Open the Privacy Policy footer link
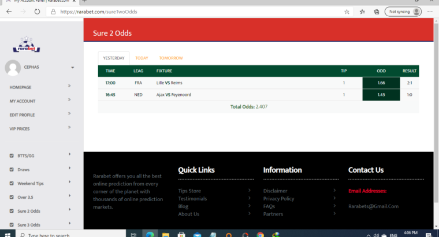Viewport: 439px width, 237px height. [278, 199]
